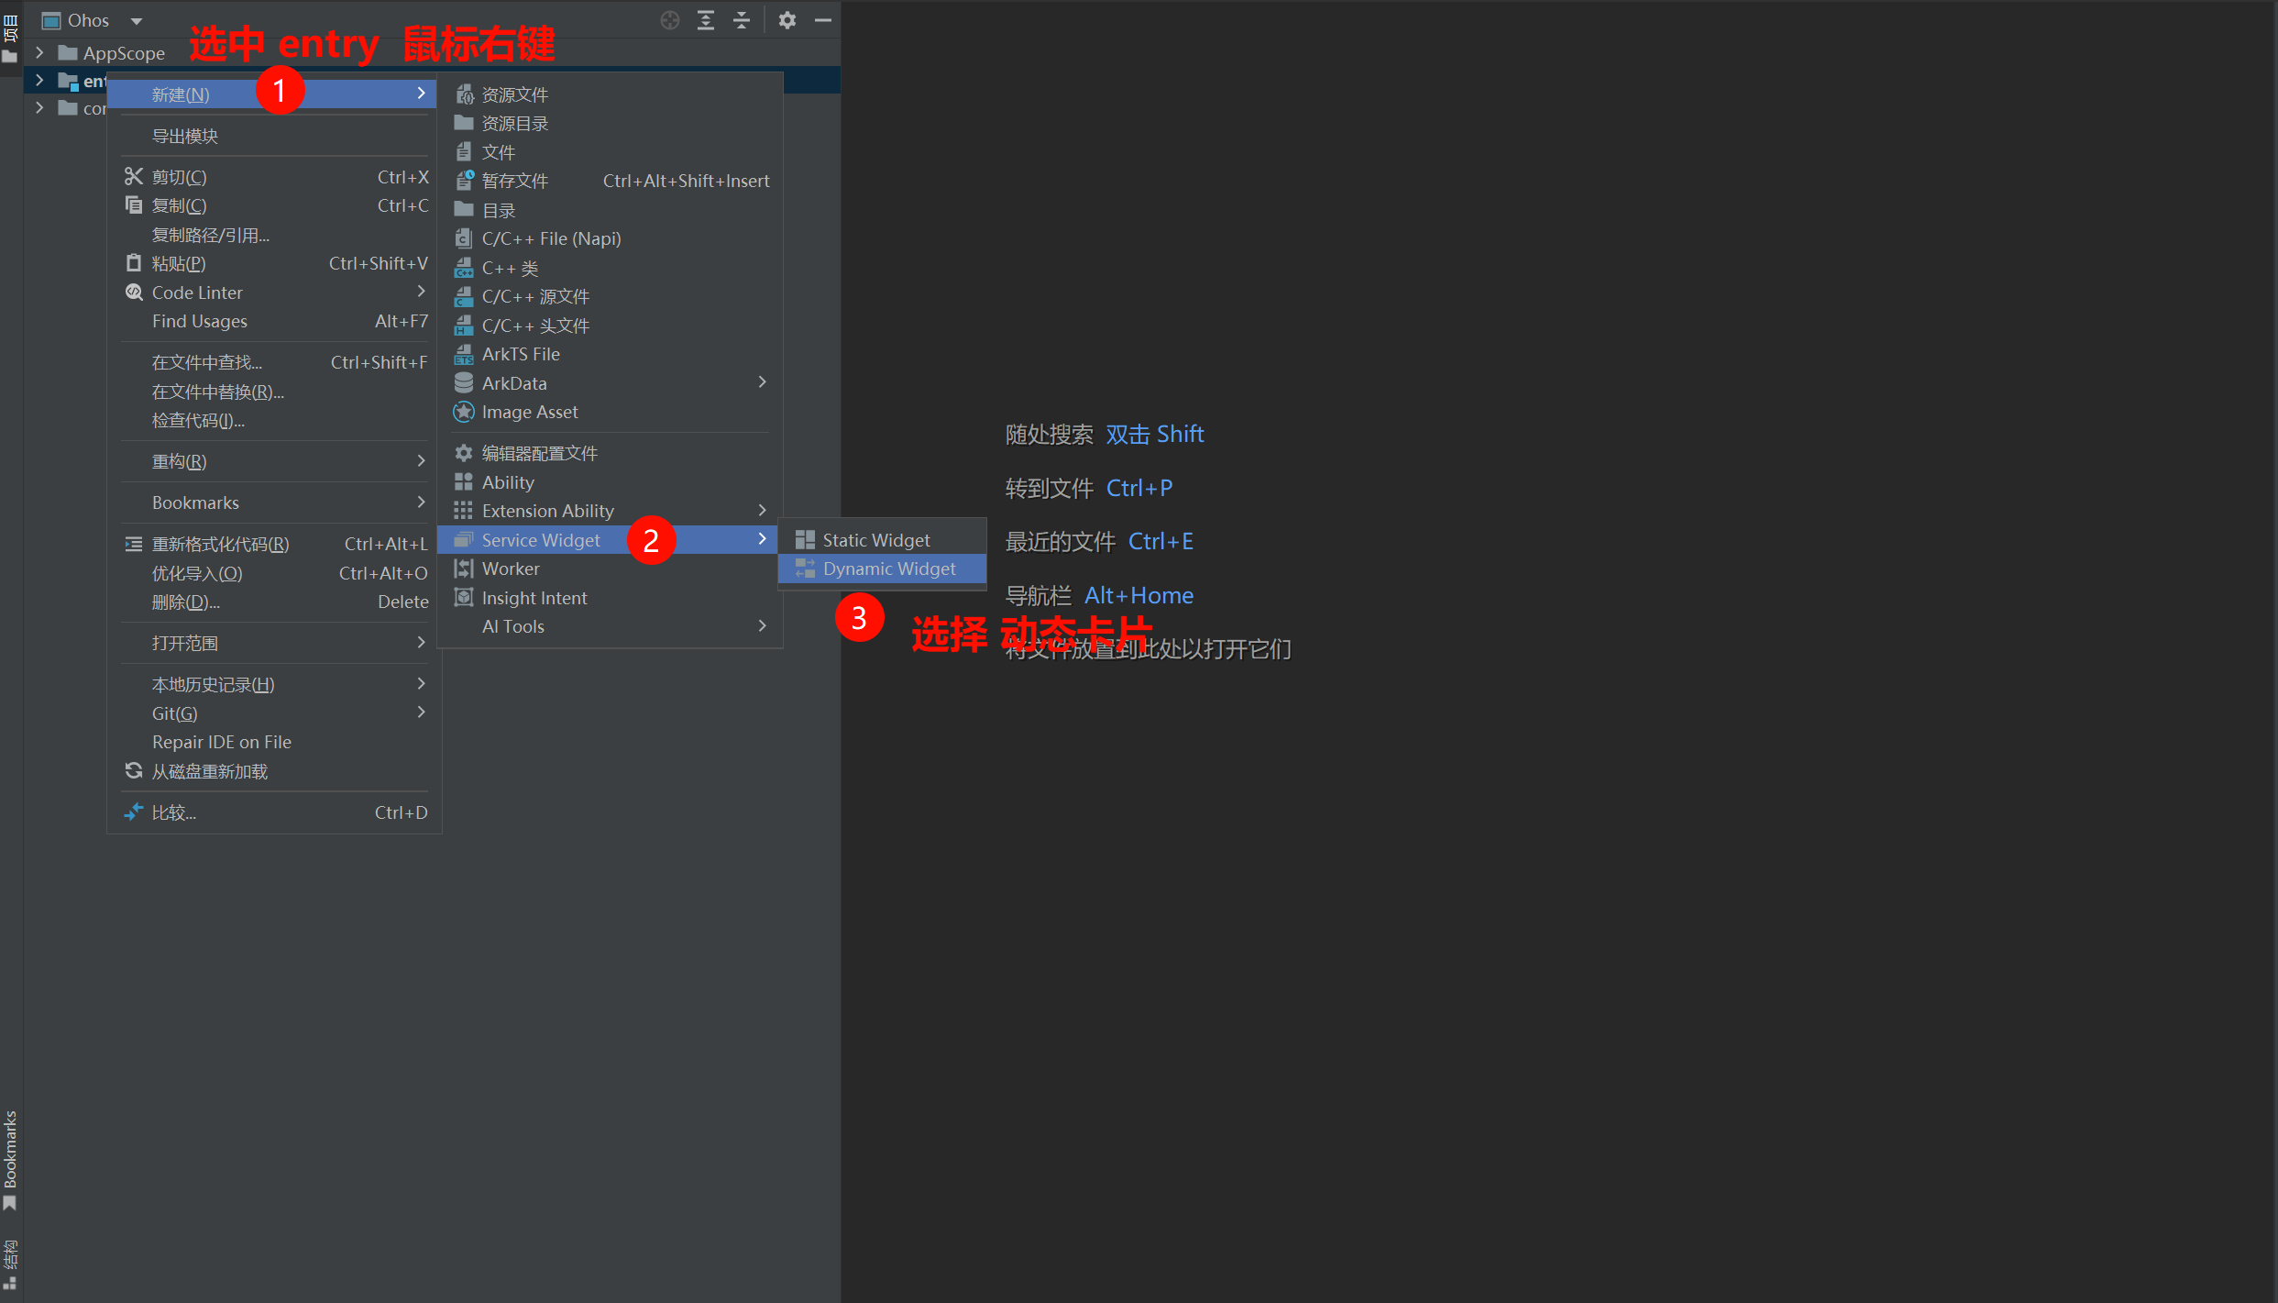Viewport: 2278px width, 1303px height.
Task: Click the locate/select opened file target icon
Action: point(670,20)
